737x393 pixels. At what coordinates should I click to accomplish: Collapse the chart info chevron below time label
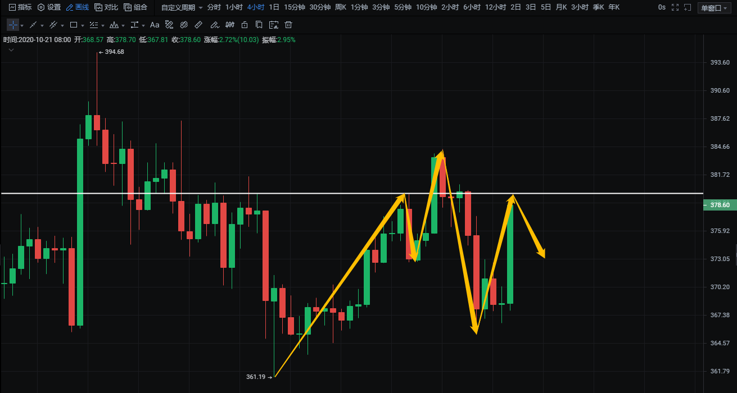[11, 50]
